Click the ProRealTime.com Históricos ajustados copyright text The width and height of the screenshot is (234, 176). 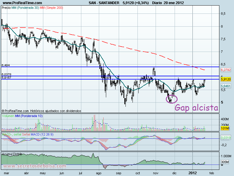[x=41, y=111]
